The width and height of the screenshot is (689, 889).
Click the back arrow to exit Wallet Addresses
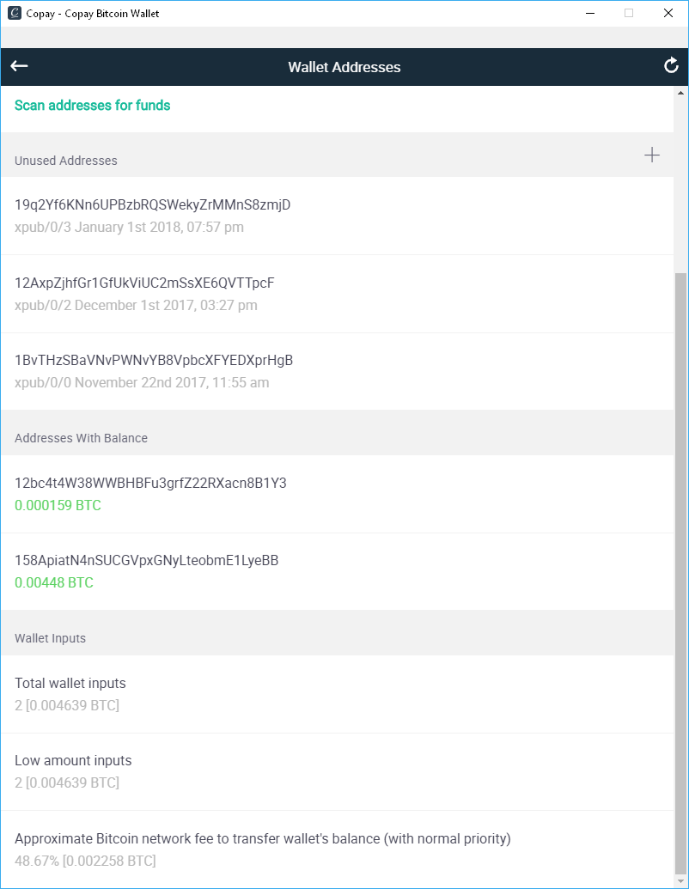(19, 66)
